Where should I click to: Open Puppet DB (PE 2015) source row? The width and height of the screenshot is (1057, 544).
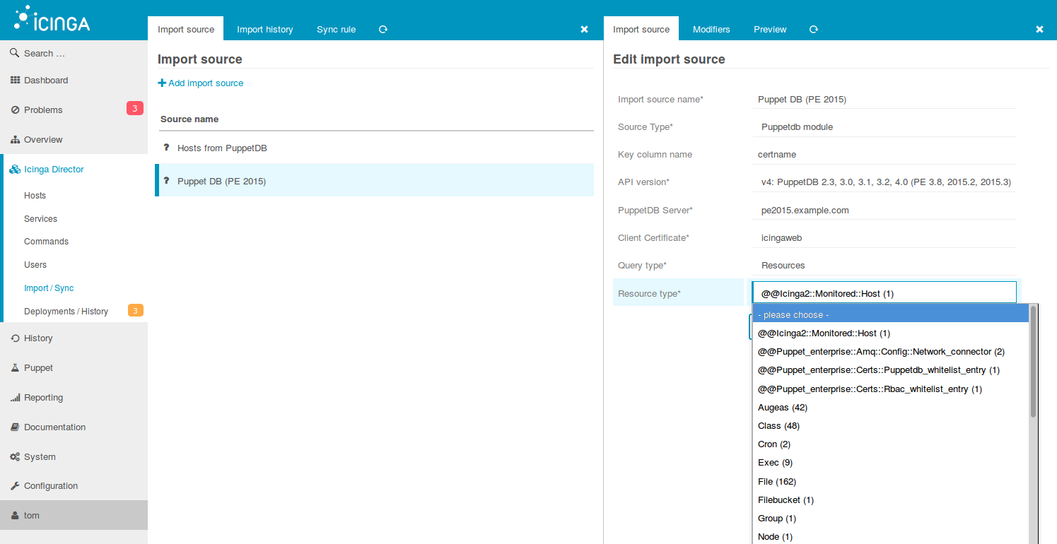coord(375,181)
